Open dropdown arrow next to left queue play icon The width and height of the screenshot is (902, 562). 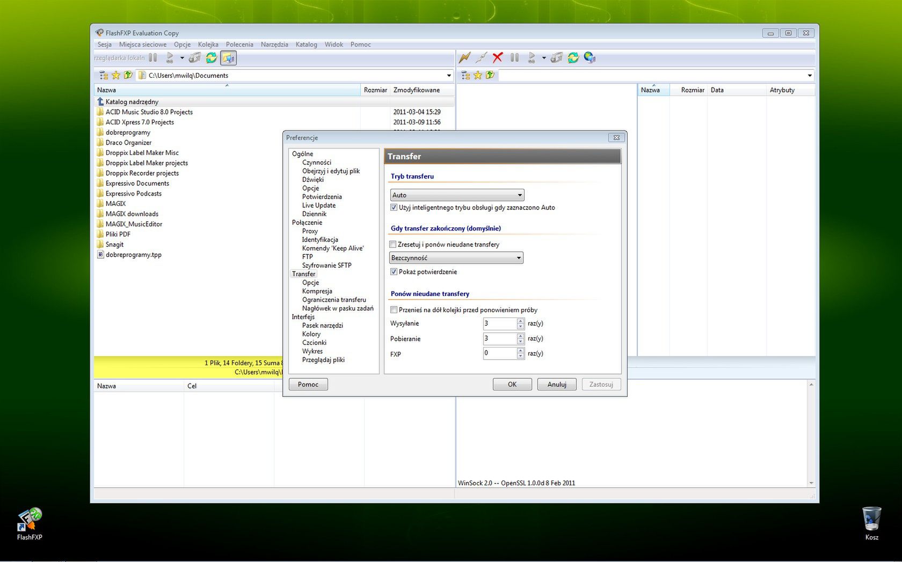click(182, 58)
